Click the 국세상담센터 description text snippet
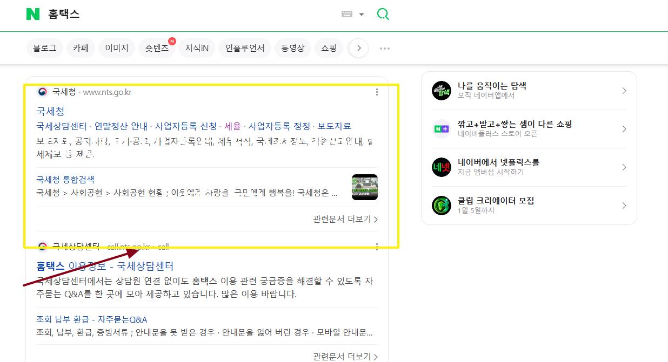 [204, 288]
